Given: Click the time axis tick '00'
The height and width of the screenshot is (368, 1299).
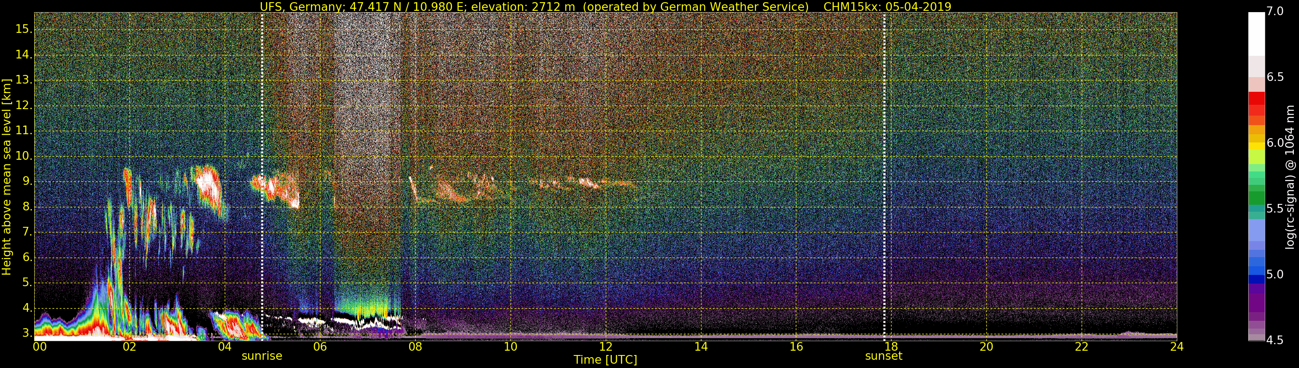Looking at the screenshot, I should tap(40, 347).
